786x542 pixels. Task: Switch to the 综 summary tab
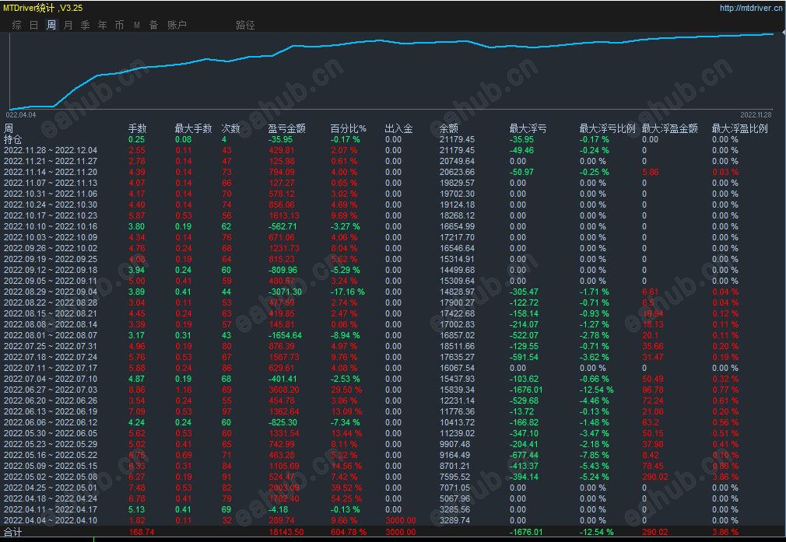(16, 25)
